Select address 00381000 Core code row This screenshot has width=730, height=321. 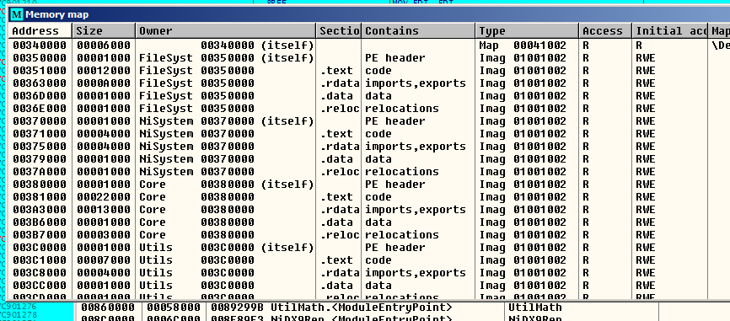tap(369, 197)
